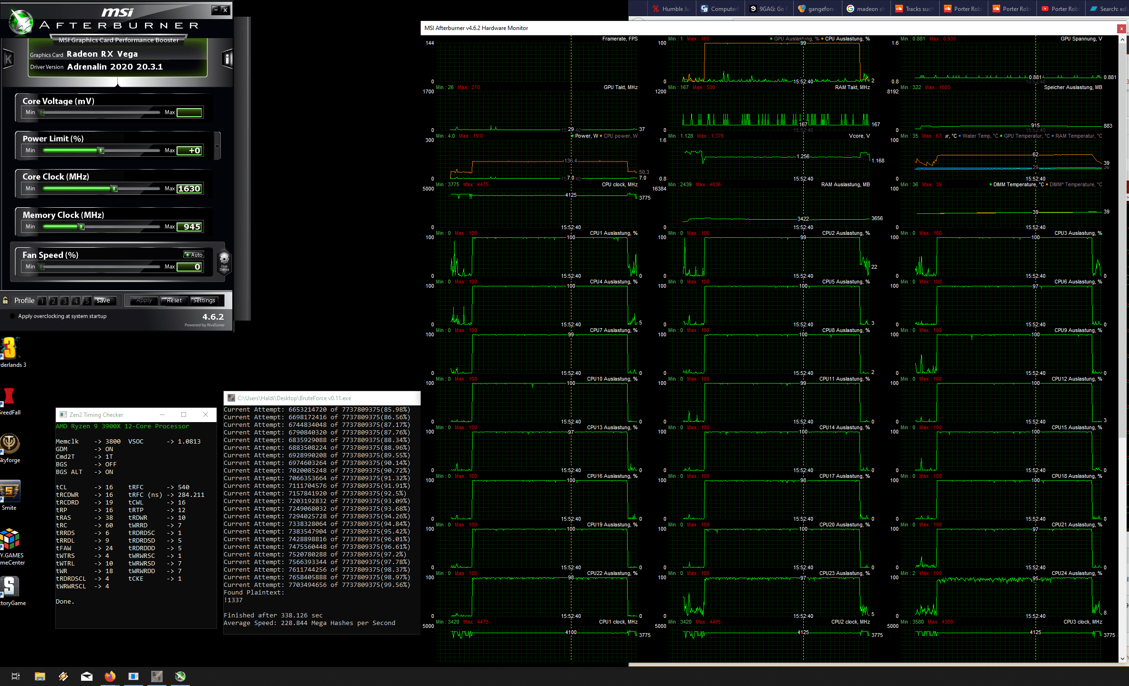Adjust the Power Limit slider handle
The image size is (1129, 686).
(x=101, y=151)
